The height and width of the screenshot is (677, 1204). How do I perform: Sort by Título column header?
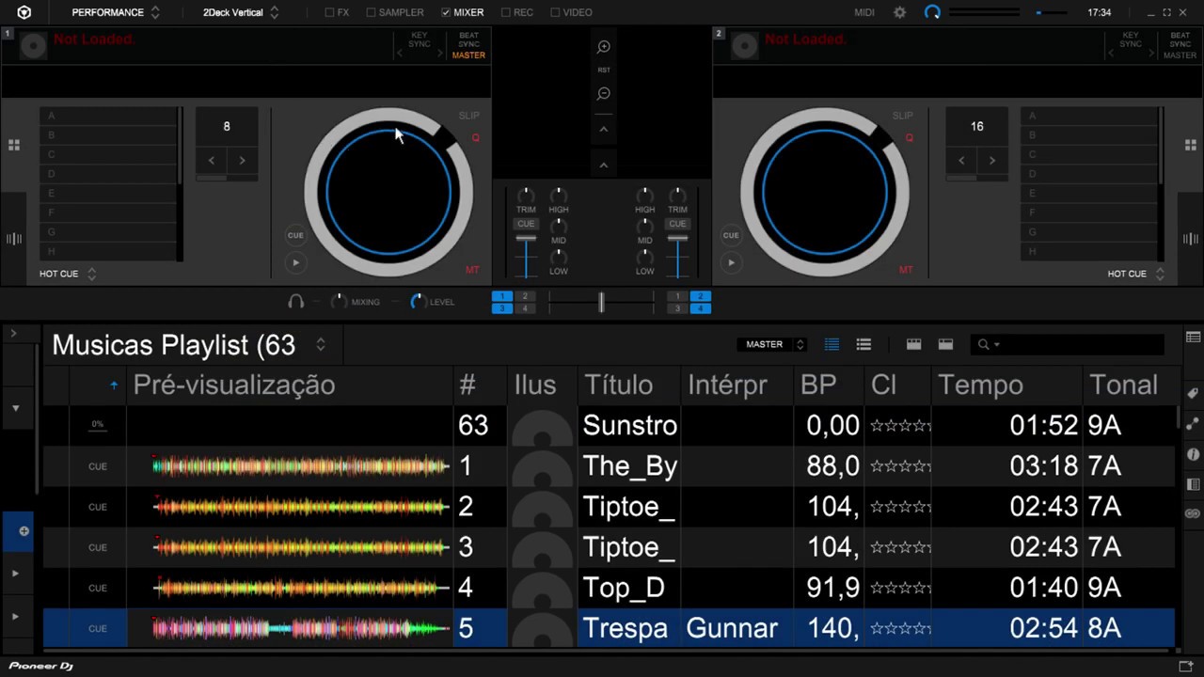click(629, 385)
